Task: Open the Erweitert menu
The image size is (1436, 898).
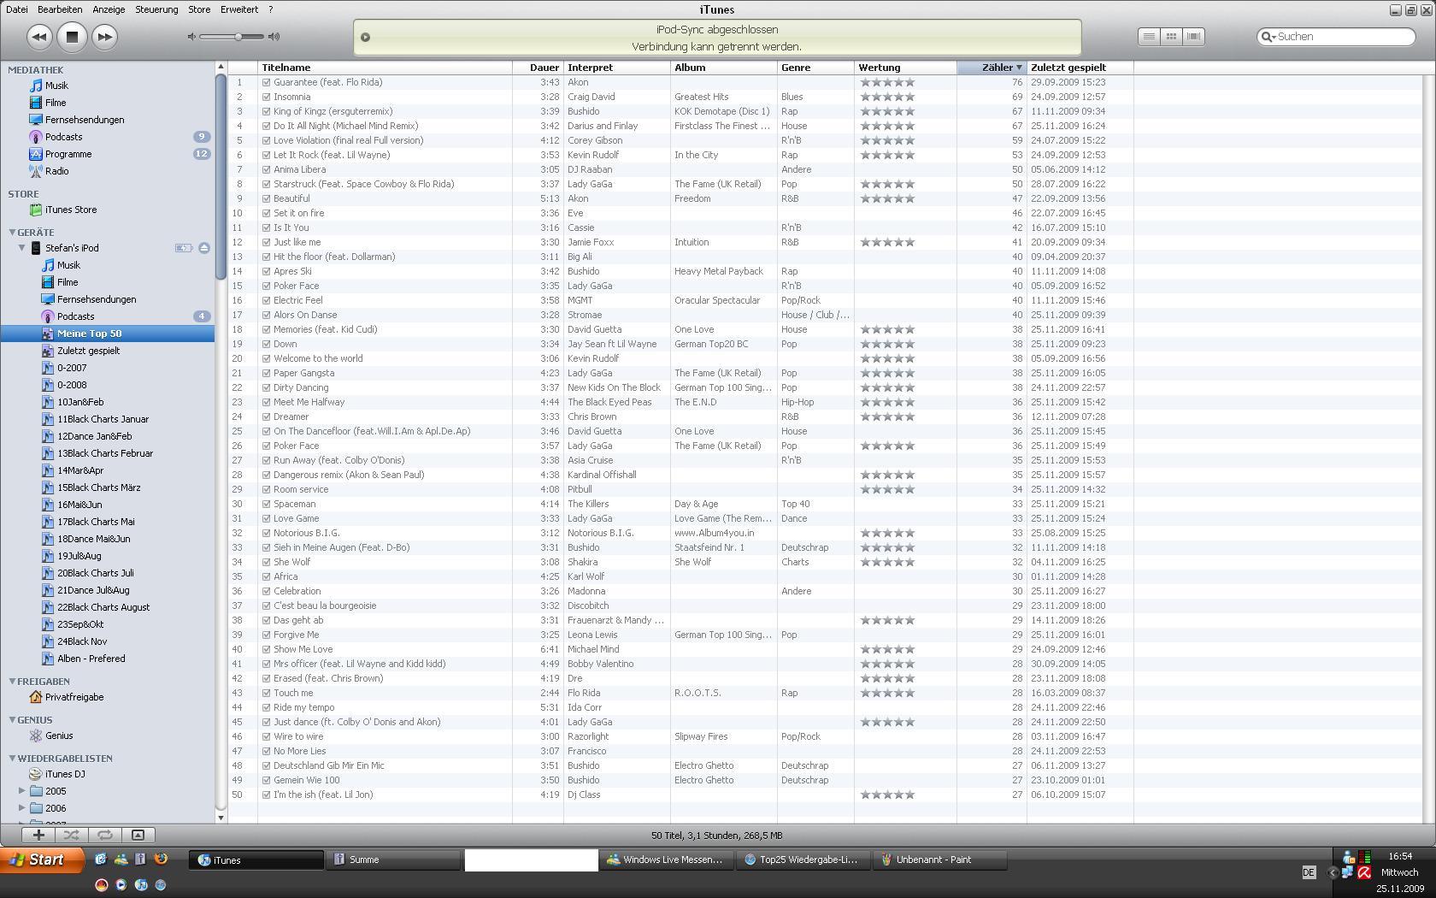Action: point(239,9)
